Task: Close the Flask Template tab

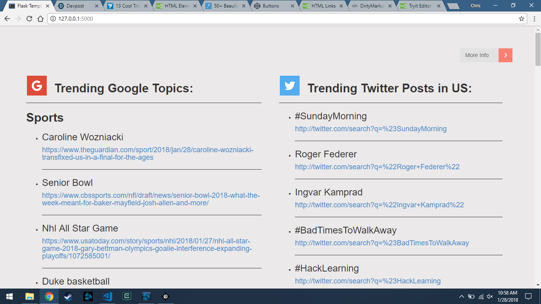Action: coord(48,6)
